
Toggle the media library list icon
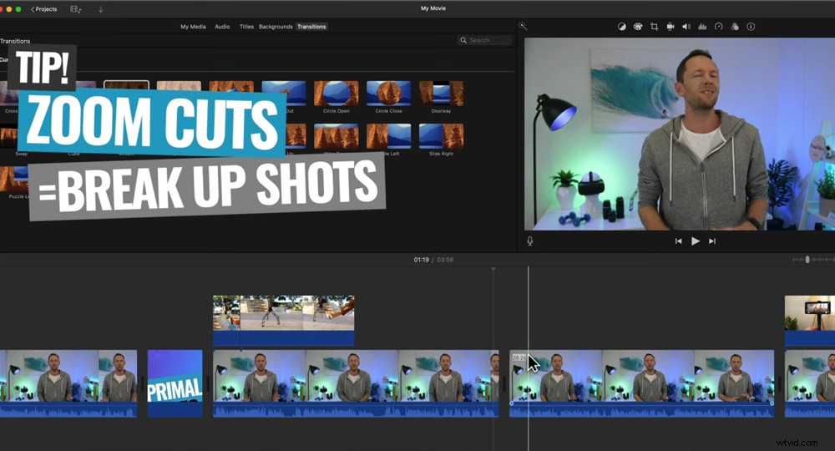[76, 9]
